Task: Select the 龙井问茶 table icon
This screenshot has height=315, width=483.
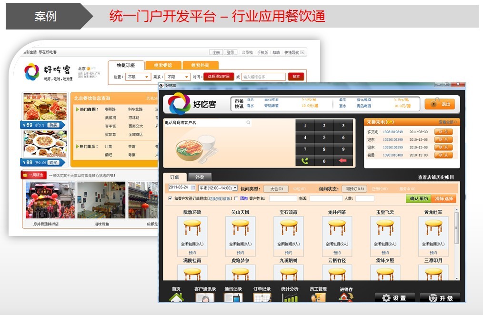Action: click(337, 228)
